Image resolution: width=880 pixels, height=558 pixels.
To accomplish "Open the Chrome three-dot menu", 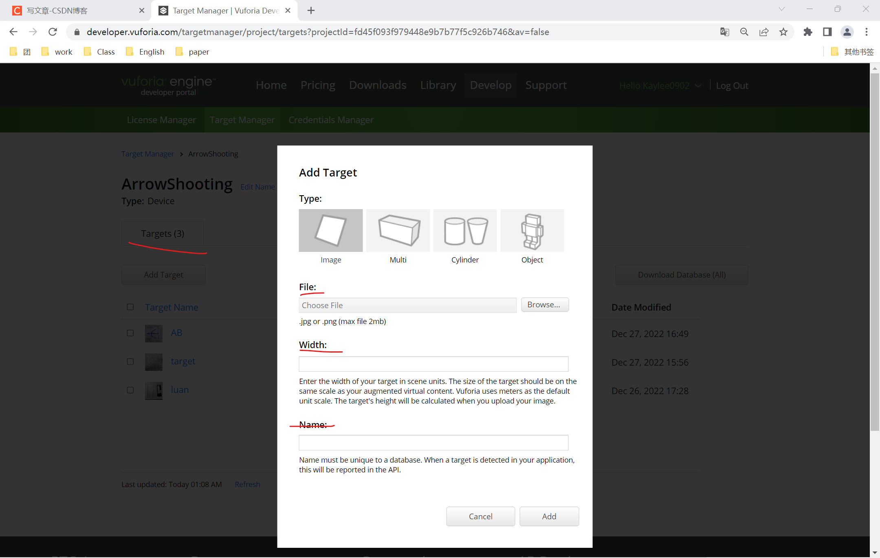I will coord(867,32).
